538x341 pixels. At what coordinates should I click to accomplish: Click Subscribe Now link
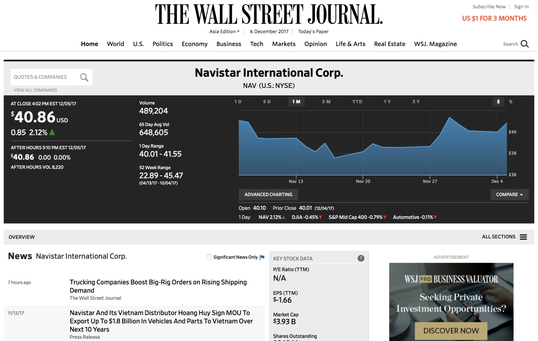click(x=489, y=7)
